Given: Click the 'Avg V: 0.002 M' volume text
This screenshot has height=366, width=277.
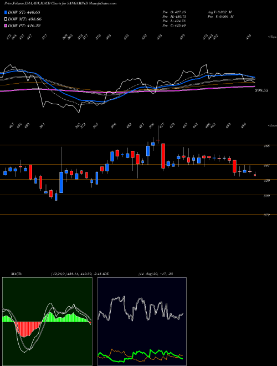Looking at the screenshot, I should point(219,12).
